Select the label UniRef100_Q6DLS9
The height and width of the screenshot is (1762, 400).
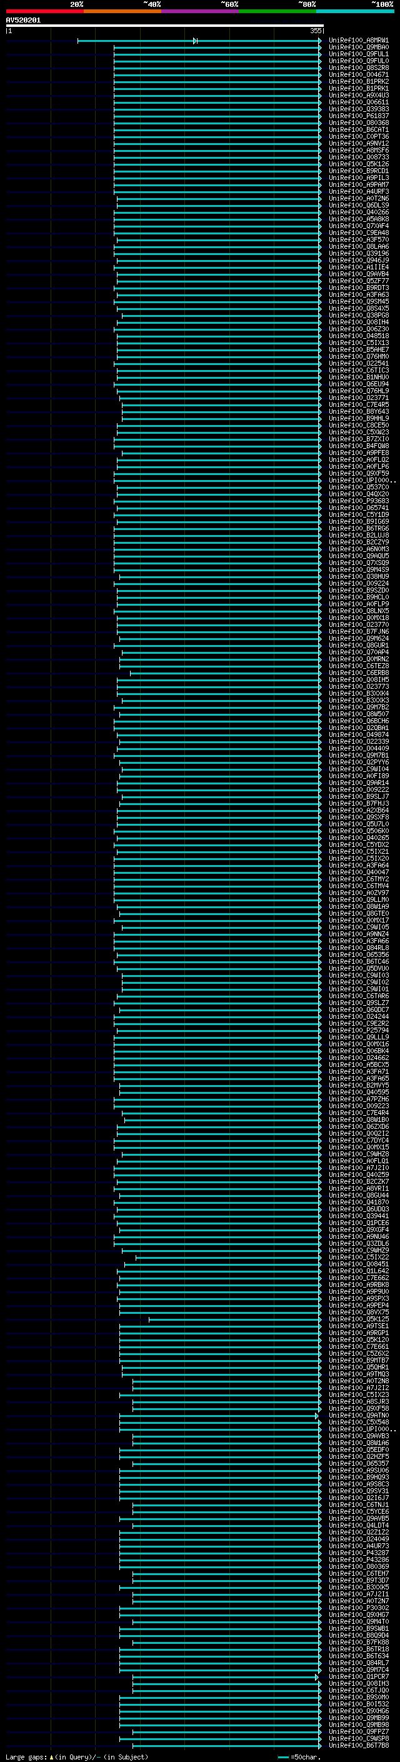click(x=358, y=205)
